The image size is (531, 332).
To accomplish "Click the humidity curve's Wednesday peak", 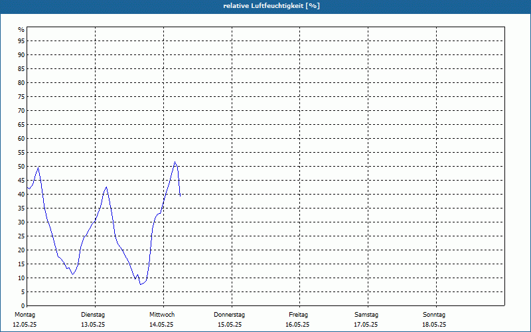I will click(175, 162).
